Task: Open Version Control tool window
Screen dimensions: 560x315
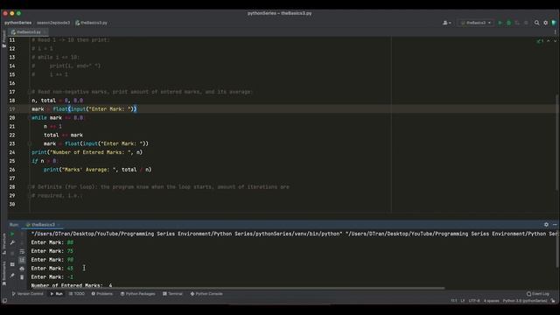Action: (27, 294)
